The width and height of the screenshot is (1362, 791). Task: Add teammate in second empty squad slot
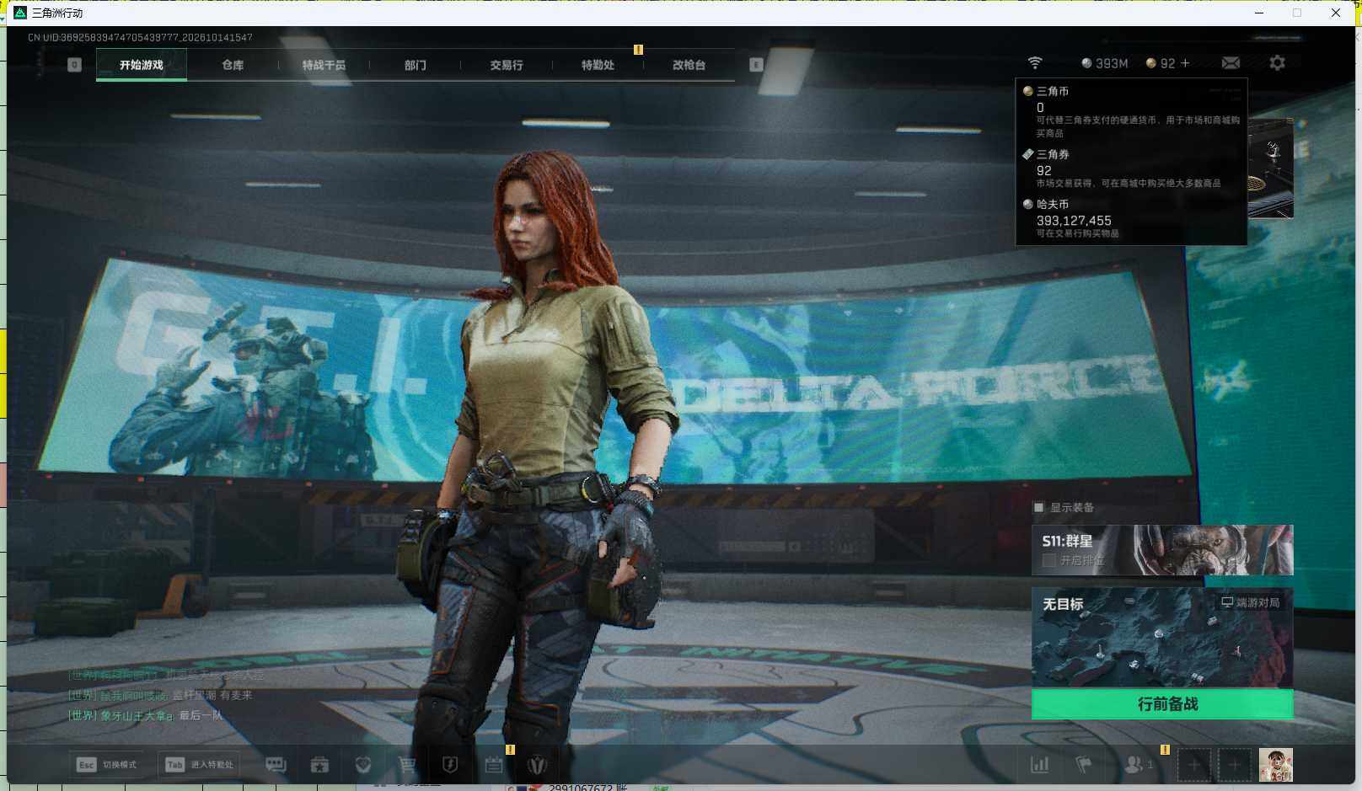coord(1235,765)
